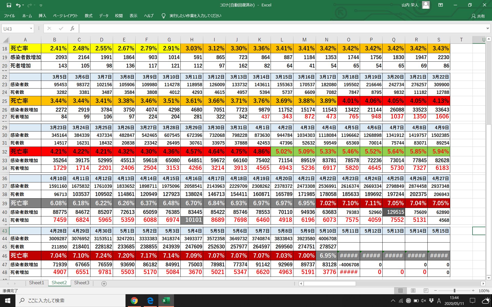Image resolution: width=492 pixels, height=307 pixels.
Task: Expand the formula bar chevron
Action: 487,28
